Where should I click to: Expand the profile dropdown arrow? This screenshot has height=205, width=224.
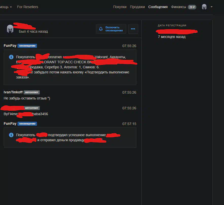coord(212,7)
